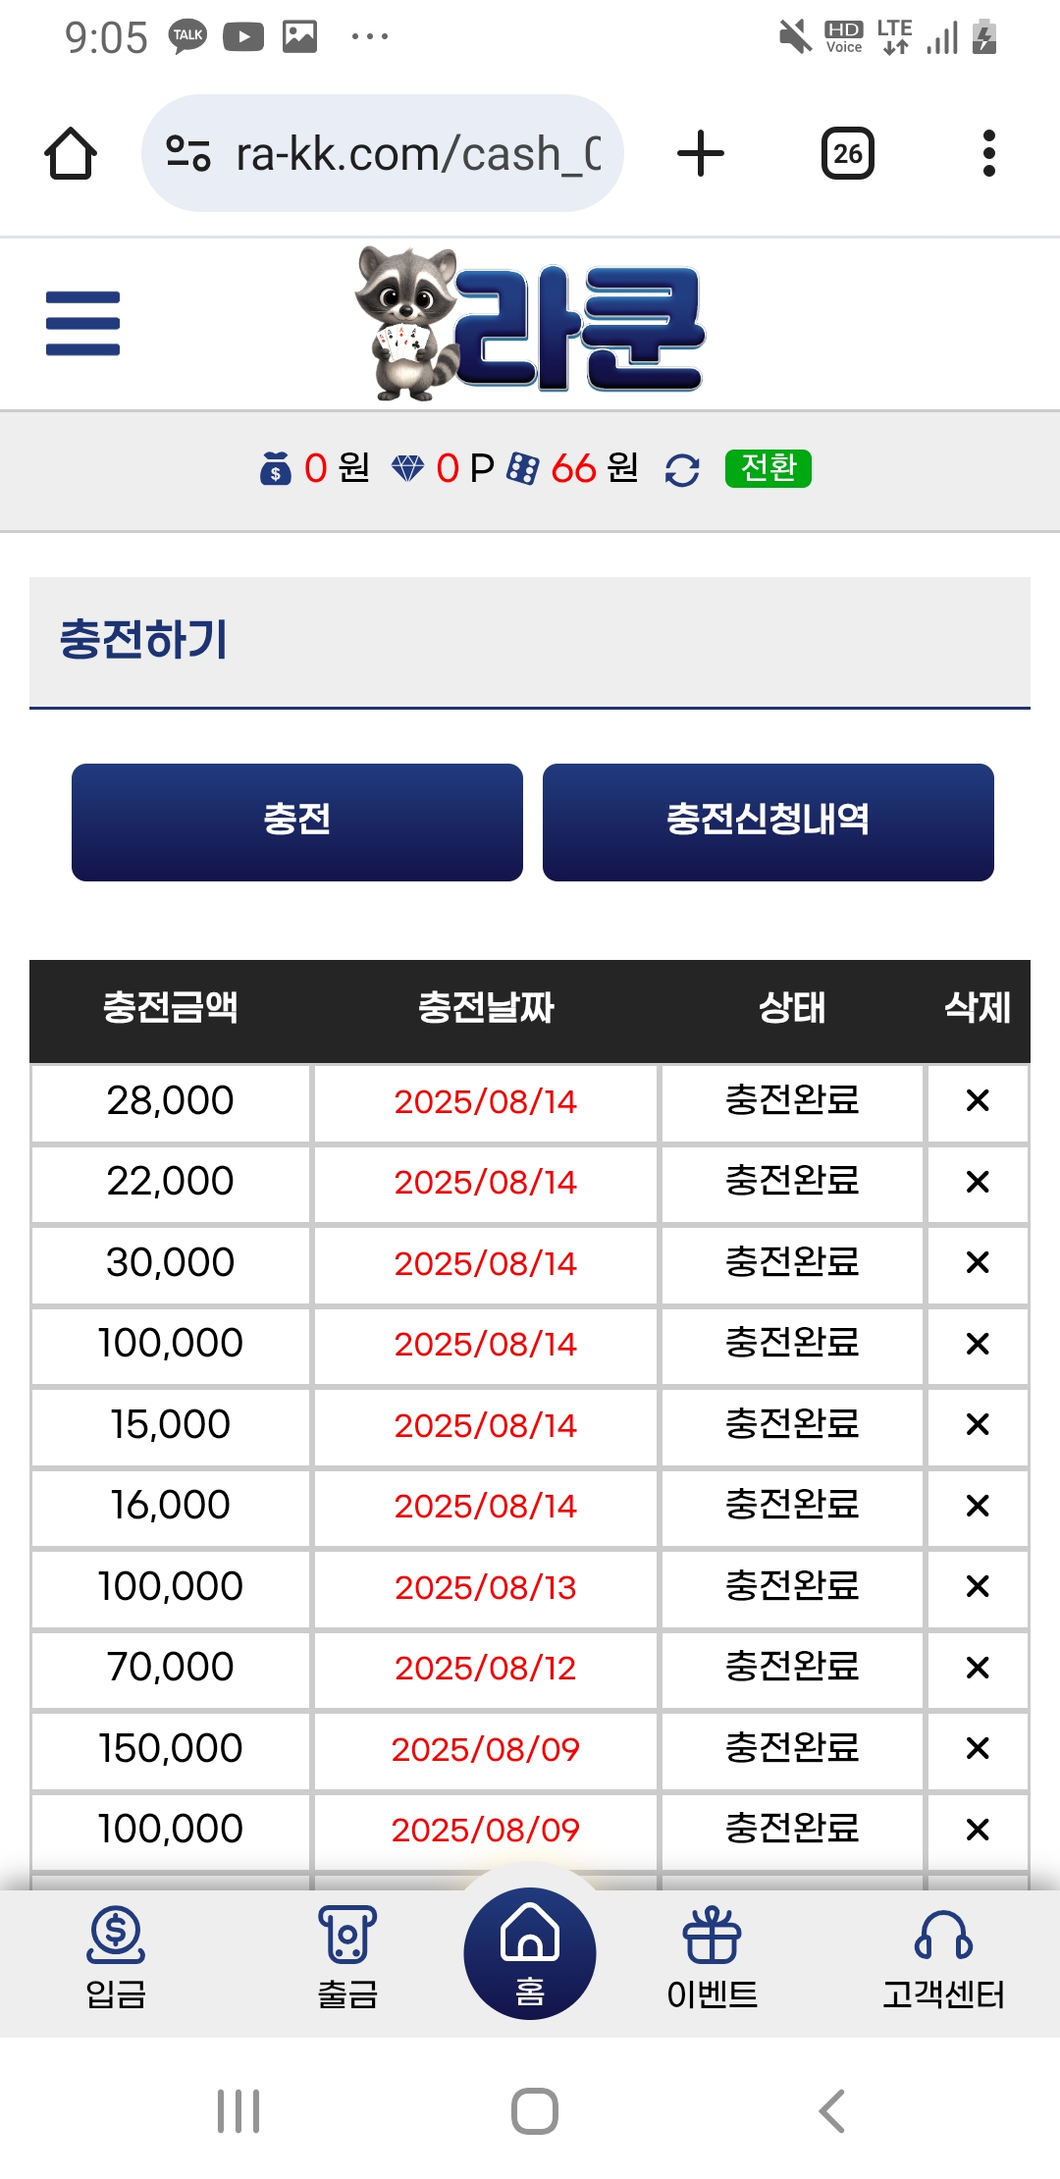Screen dimensions: 1060x2179
Task: Tap the Android back navigation arrow
Action: pos(831,2111)
